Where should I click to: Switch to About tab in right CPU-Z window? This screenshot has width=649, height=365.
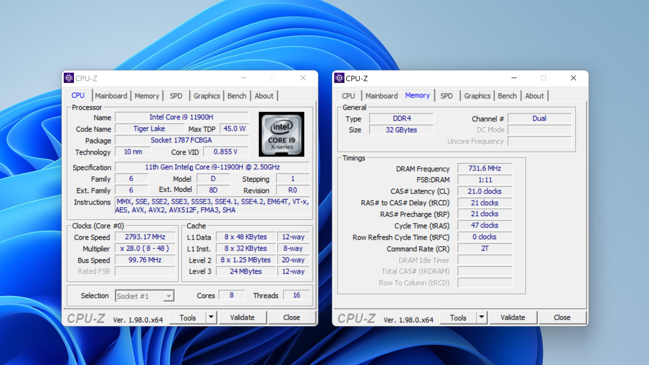(x=535, y=96)
